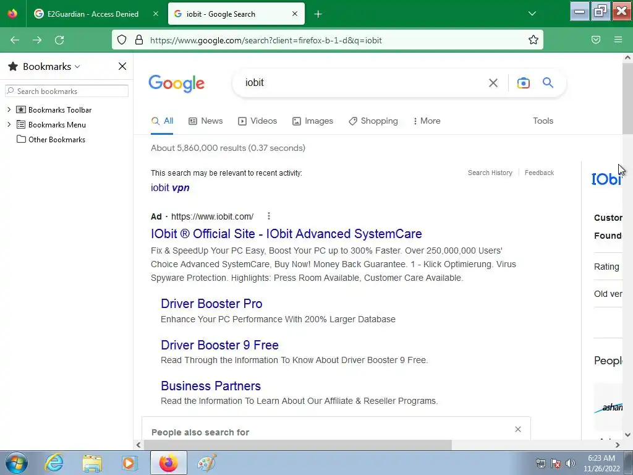Select the All results tab
The height and width of the screenshot is (475, 633).
[x=163, y=121]
